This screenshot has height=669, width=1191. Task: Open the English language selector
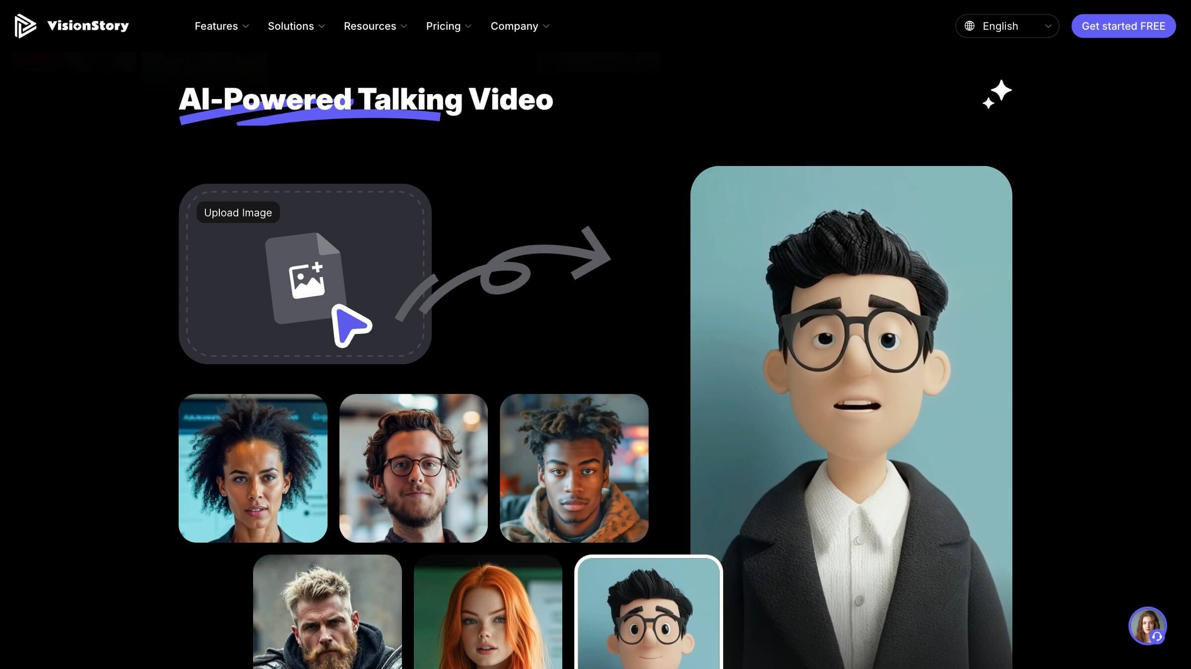pos(1007,26)
